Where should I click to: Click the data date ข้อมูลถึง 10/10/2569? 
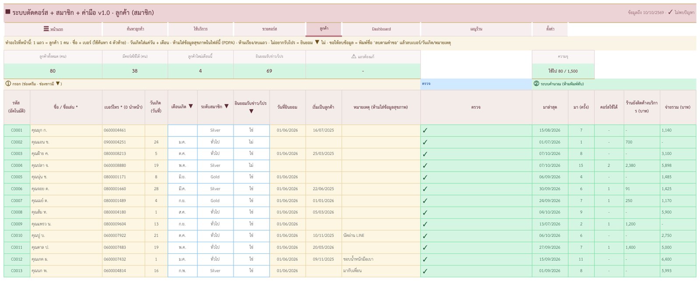coord(646,13)
